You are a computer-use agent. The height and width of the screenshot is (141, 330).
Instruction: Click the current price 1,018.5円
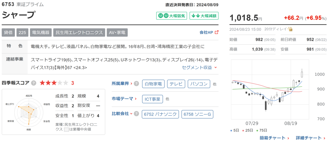click(x=246, y=18)
